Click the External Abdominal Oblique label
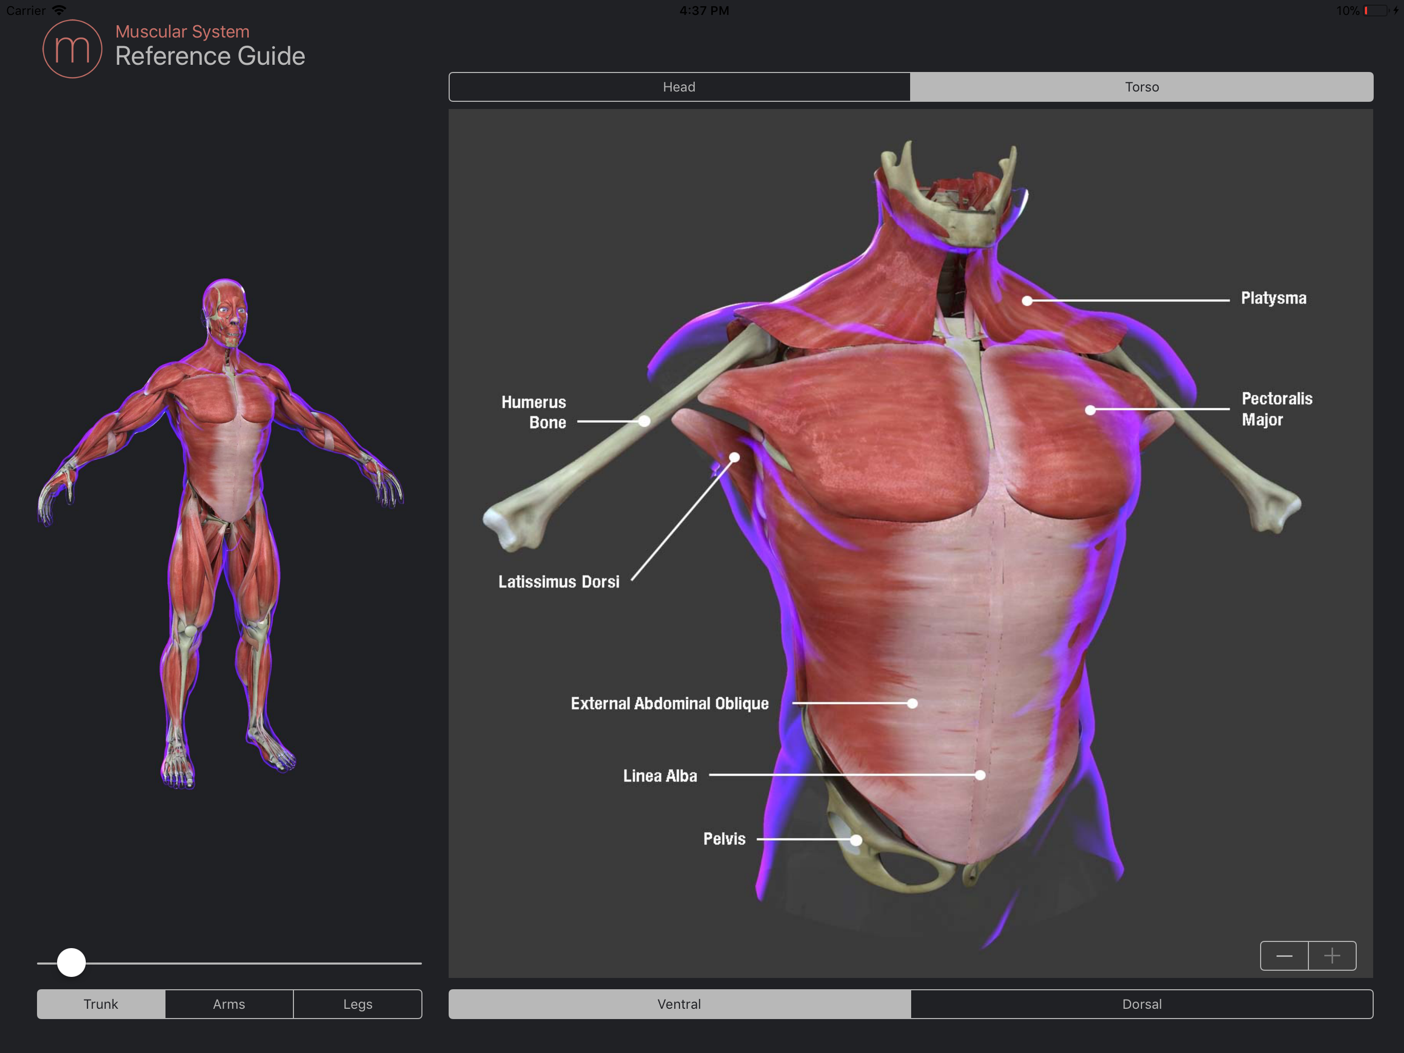1404x1053 pixels. [669, 704]
